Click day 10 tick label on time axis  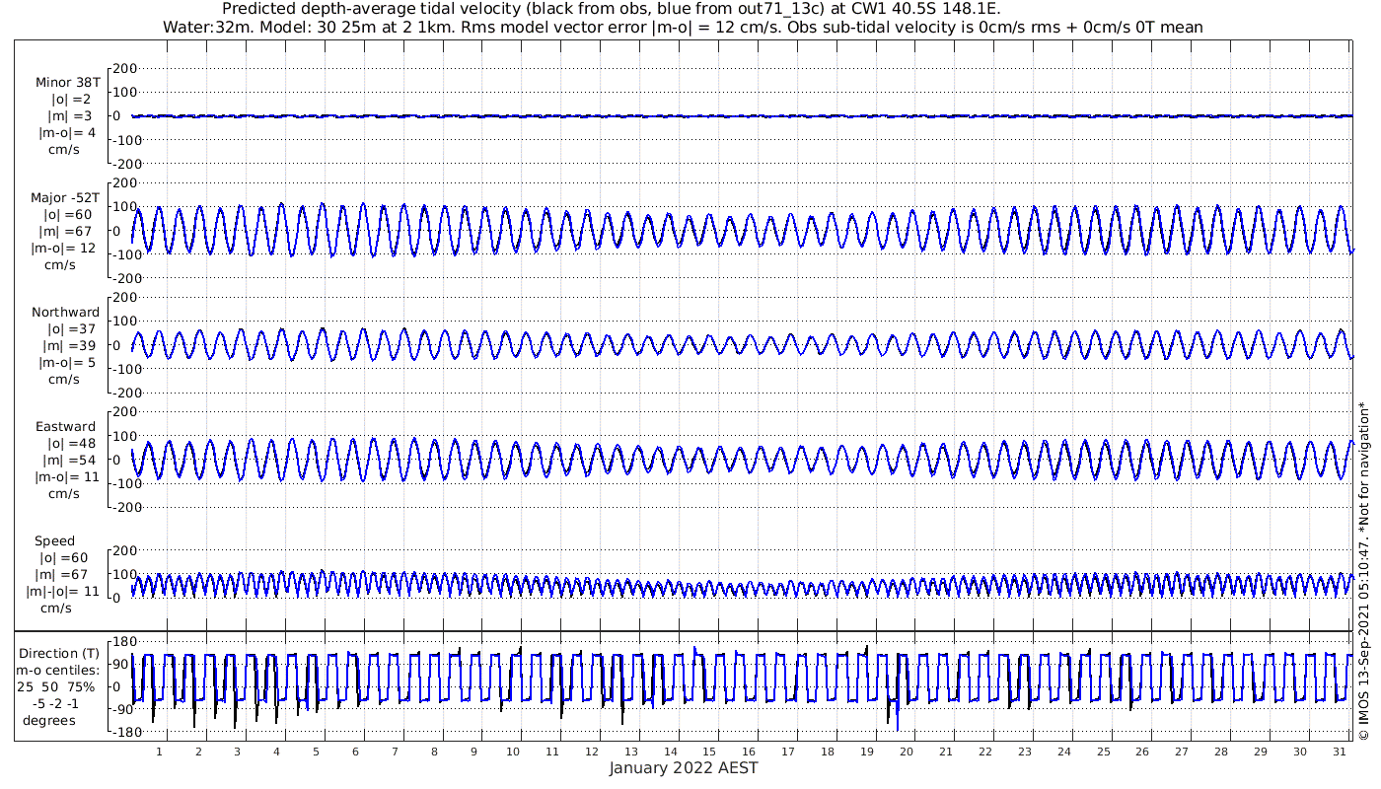click(513, 752)
